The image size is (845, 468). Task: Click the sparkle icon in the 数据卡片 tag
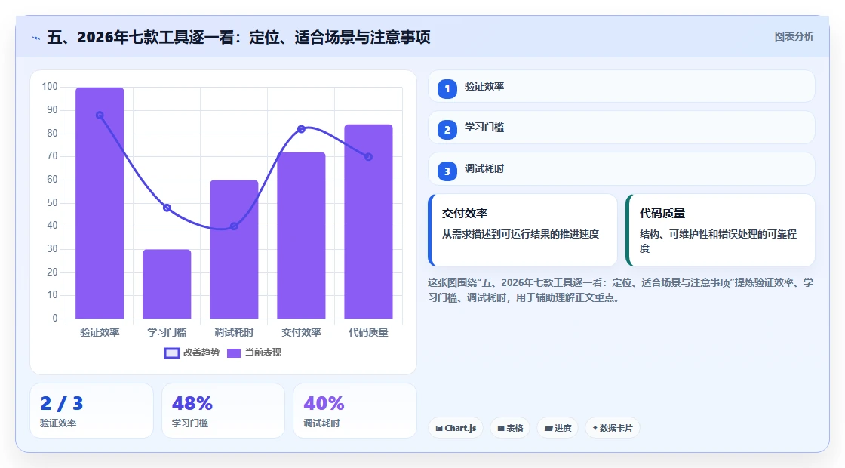(x=595, y=427)
